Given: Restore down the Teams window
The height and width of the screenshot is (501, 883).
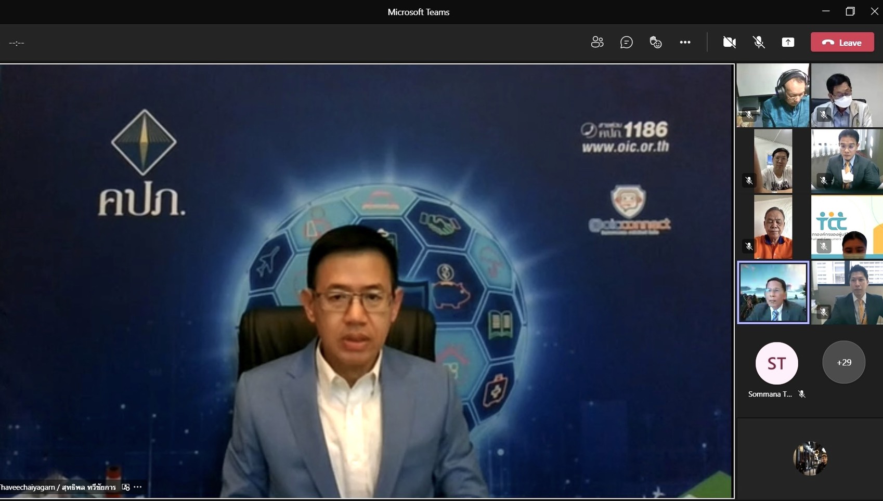Looking at the screenshot, I should click(x=850, y=11).
